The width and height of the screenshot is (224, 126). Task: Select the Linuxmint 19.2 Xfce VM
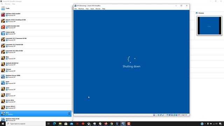(36, 51)
